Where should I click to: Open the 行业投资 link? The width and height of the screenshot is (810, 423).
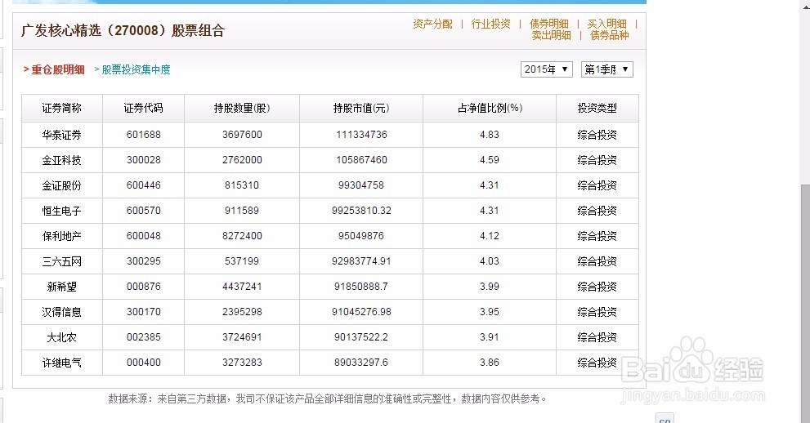490,24
